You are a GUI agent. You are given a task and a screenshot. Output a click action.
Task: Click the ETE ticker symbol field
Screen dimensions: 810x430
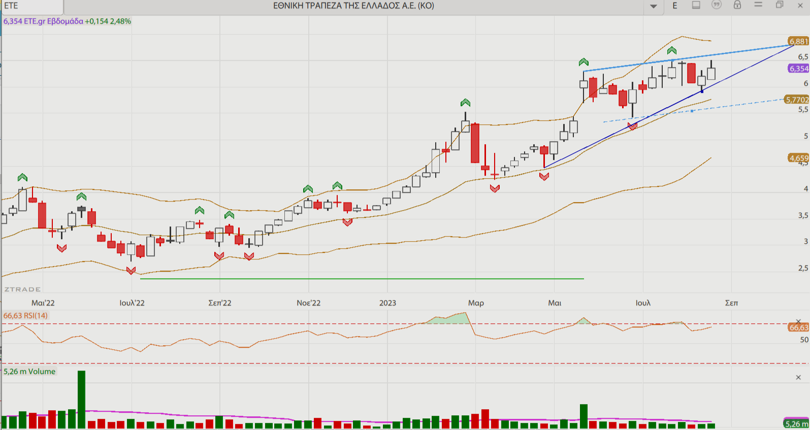(x=32, y=6)
